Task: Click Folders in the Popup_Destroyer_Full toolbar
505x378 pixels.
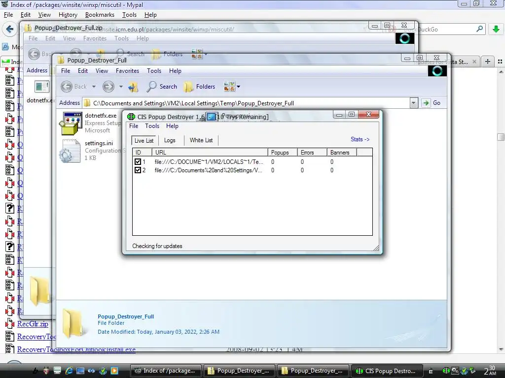Action: [199, 87]
